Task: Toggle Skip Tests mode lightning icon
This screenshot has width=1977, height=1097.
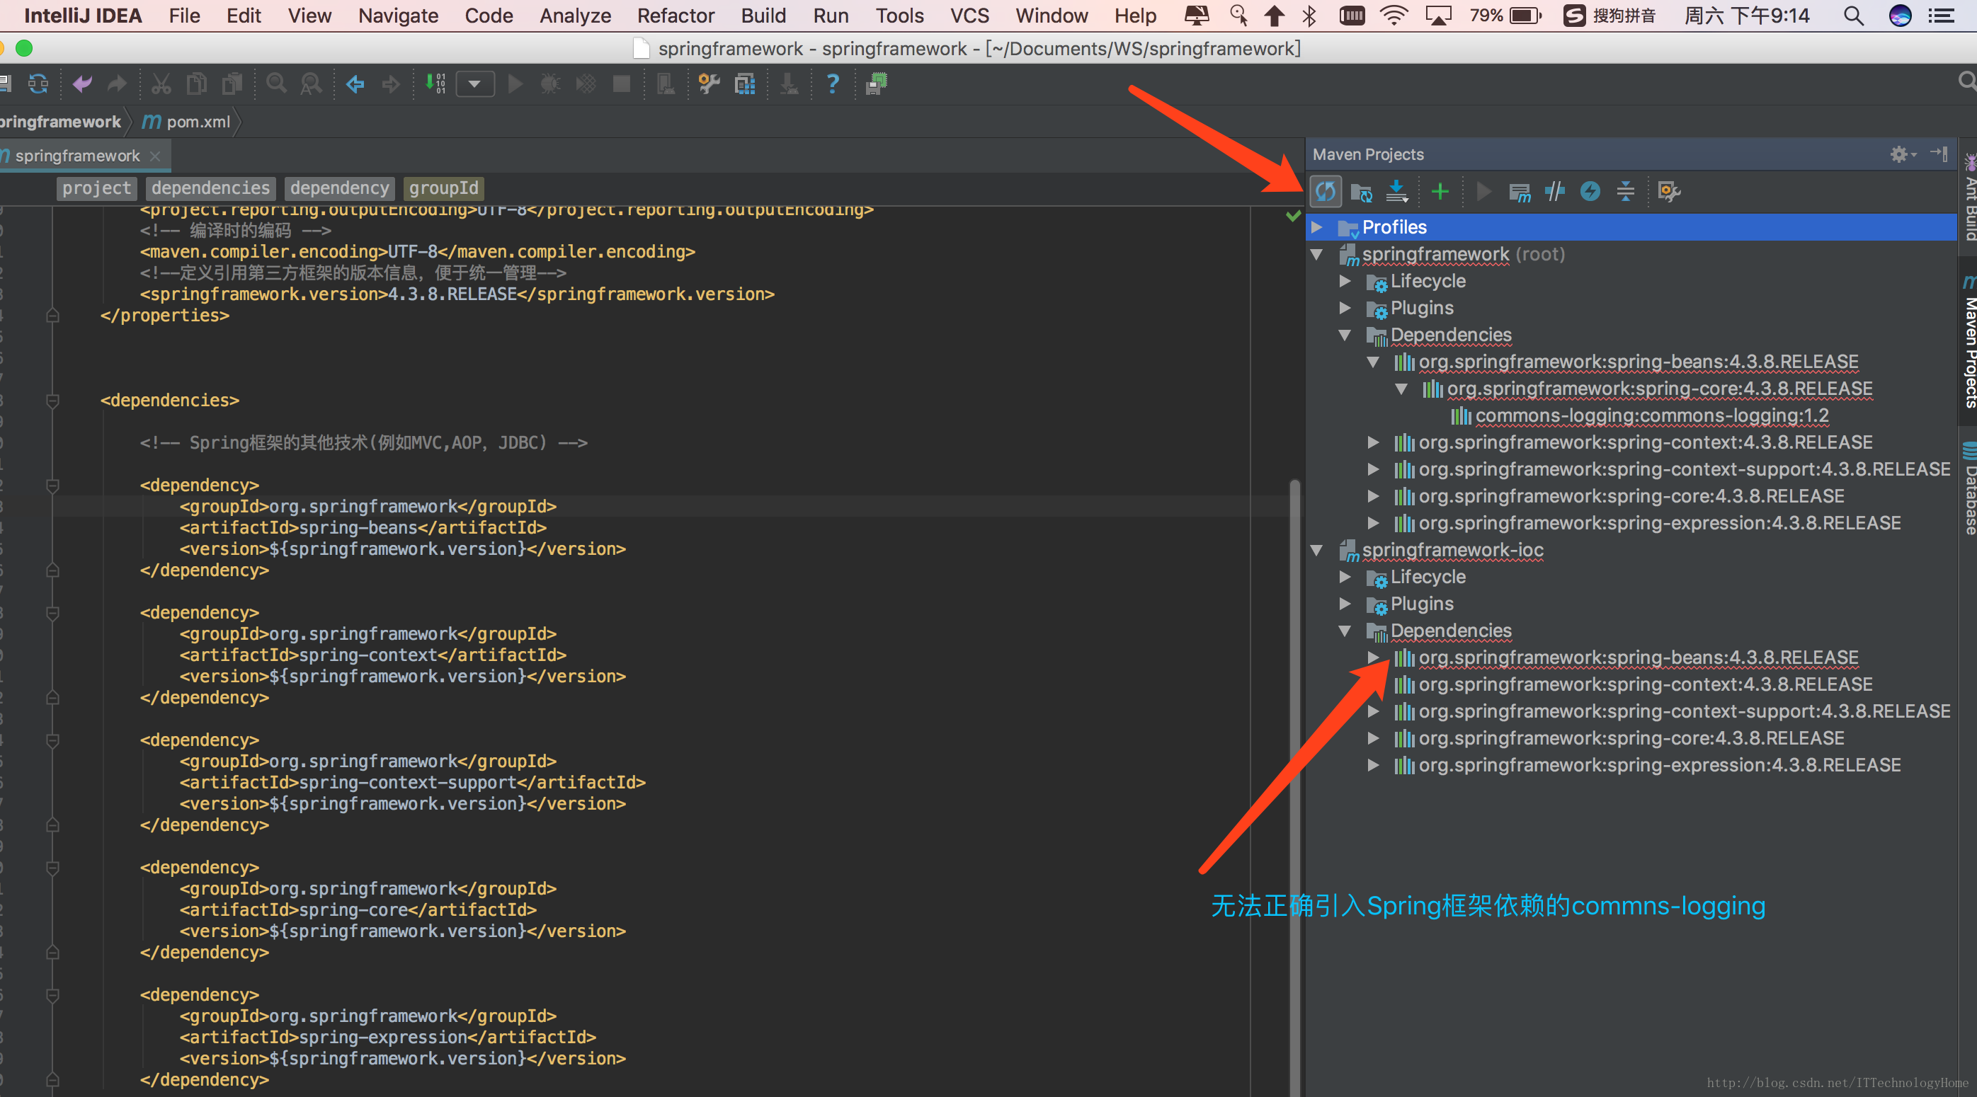Action: click(x=1590, y=191)
